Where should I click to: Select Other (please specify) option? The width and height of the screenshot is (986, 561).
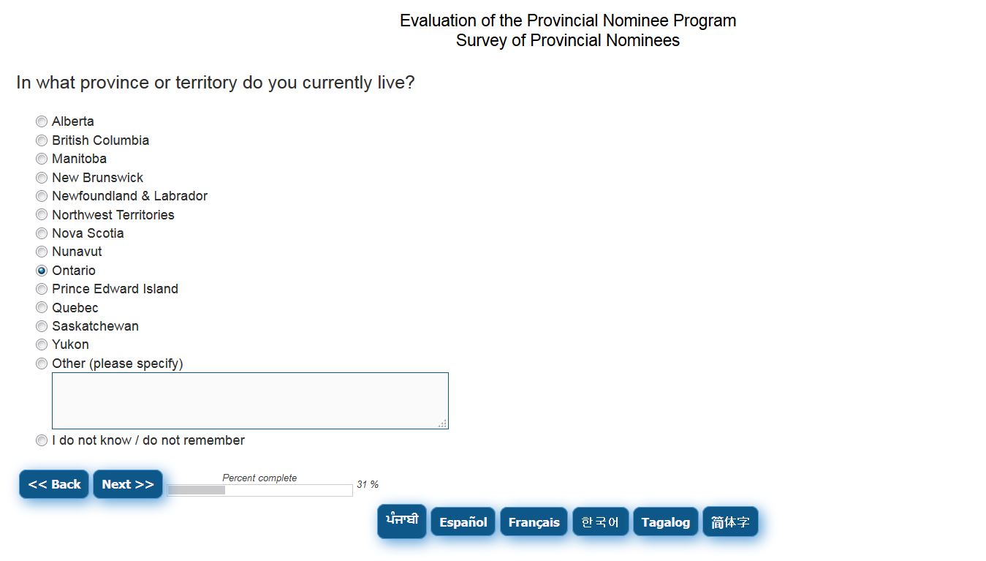click(x=42, y=364)
